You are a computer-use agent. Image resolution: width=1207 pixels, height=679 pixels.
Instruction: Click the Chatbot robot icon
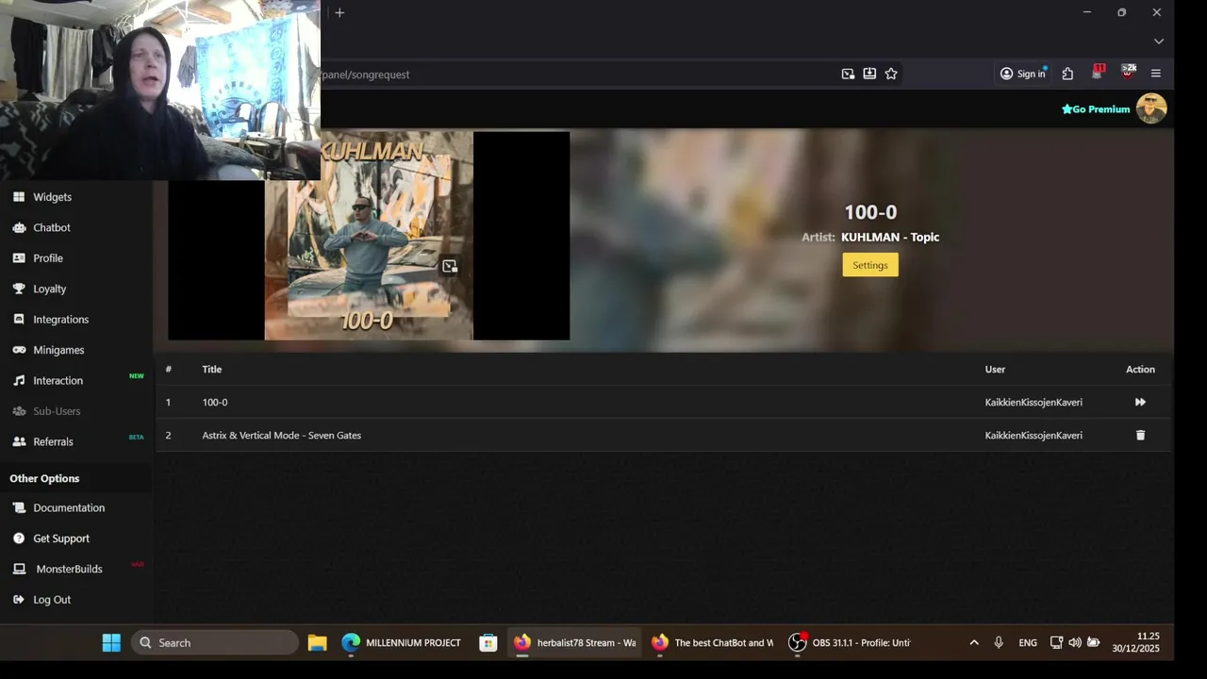pyautogui.click(x=19, y=227)
